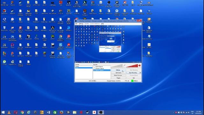Toggle the Window Capture source checkbox

tap(94, 68)
